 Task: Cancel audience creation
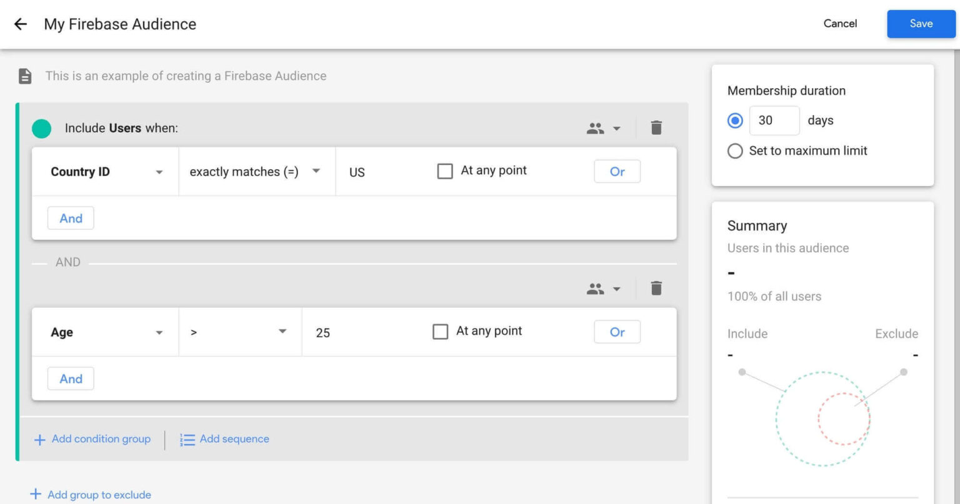[840, 23]
